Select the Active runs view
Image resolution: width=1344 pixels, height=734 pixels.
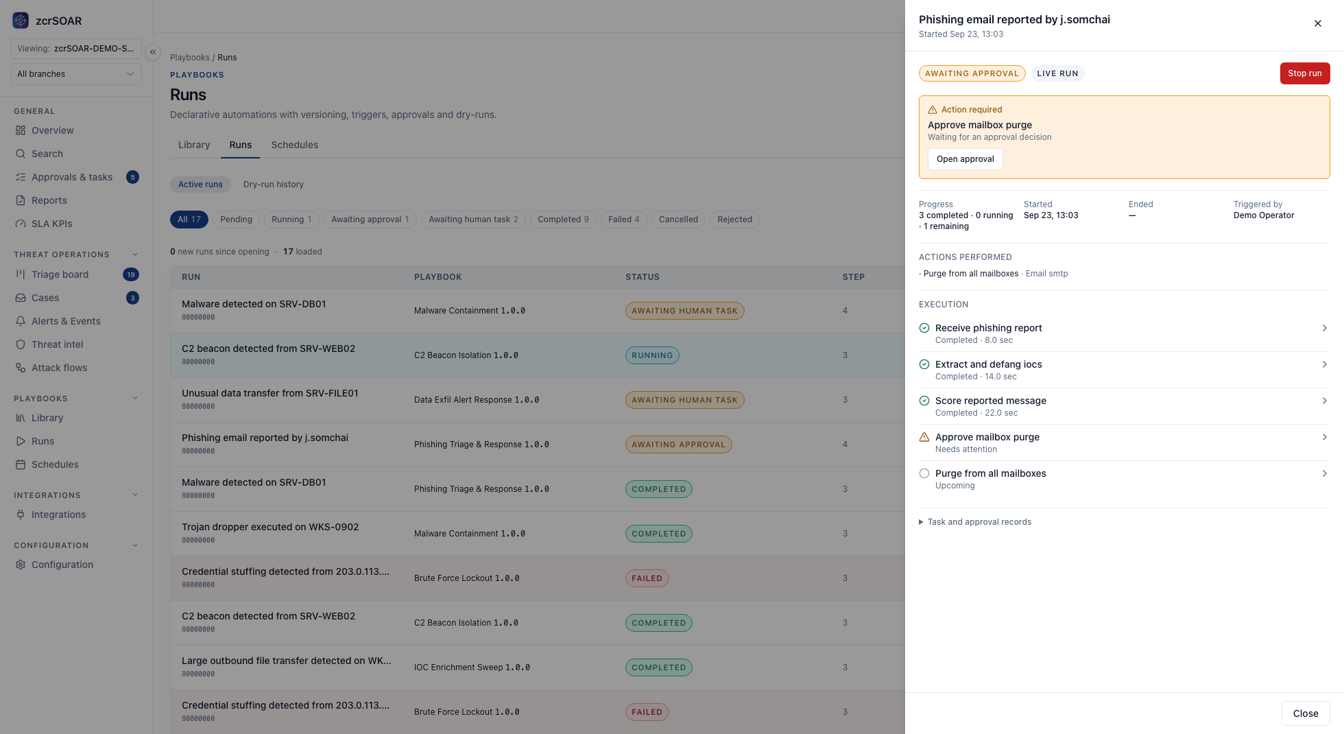(200, 185)
